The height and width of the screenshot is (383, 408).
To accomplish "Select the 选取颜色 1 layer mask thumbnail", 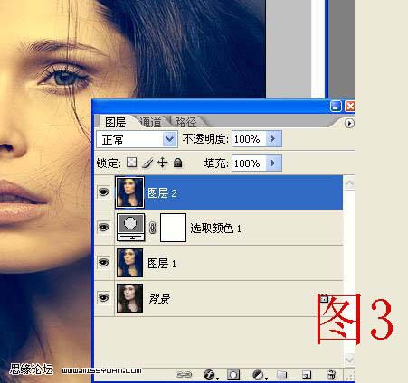I will 173,228.
